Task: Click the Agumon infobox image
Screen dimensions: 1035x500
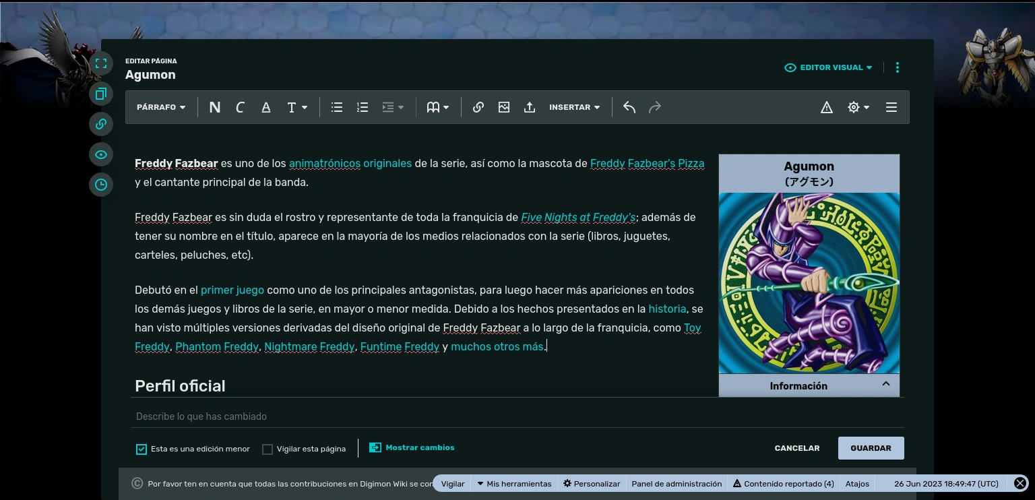Action: pos(809,283)
